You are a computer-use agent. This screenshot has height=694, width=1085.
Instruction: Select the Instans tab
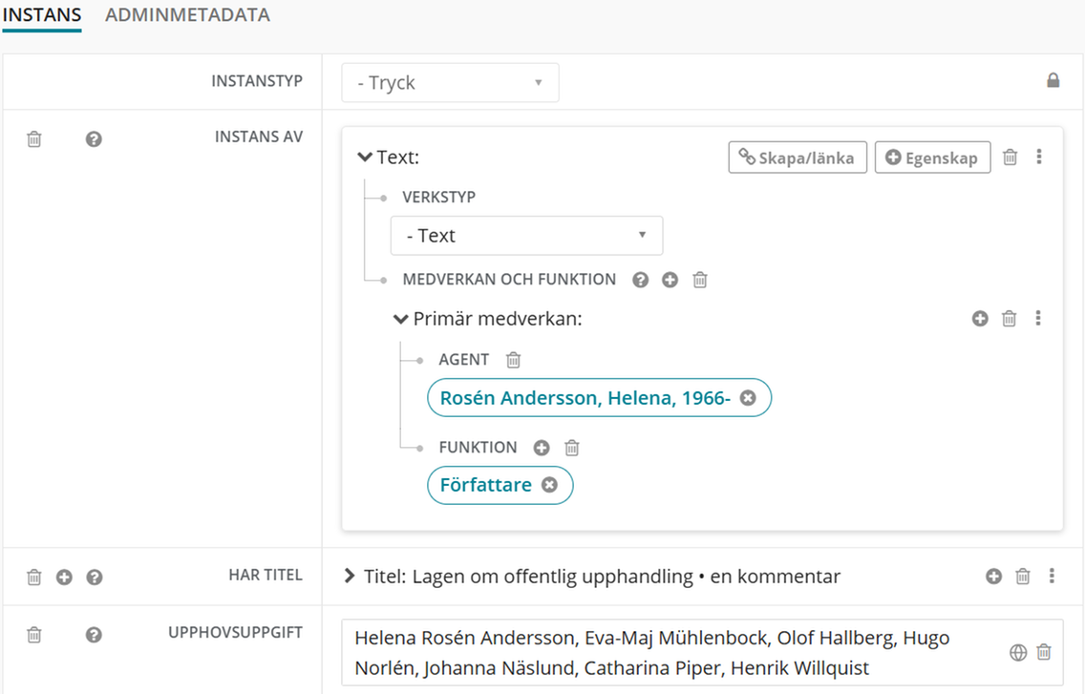pyautogui.click(x=41, y=15)
